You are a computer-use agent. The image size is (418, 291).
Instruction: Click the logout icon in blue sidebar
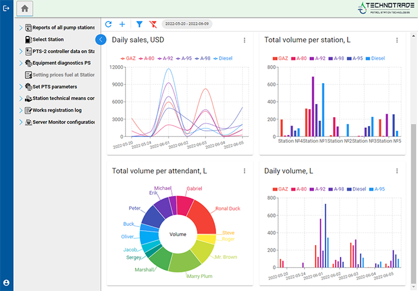(7, 8)
